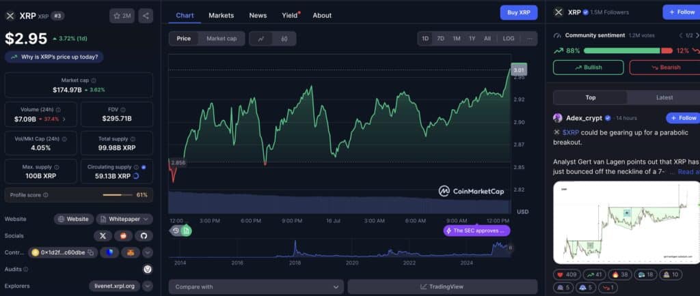The image size is (700, 296).
Task: Click the audit badge icon in Audits row
Action: tap(148, 269)
